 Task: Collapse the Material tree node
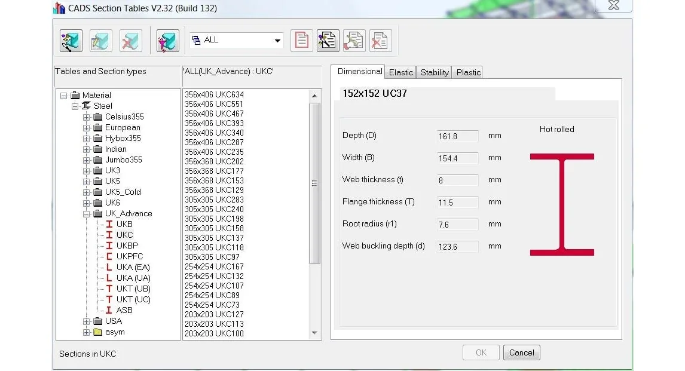pos(64,95)
